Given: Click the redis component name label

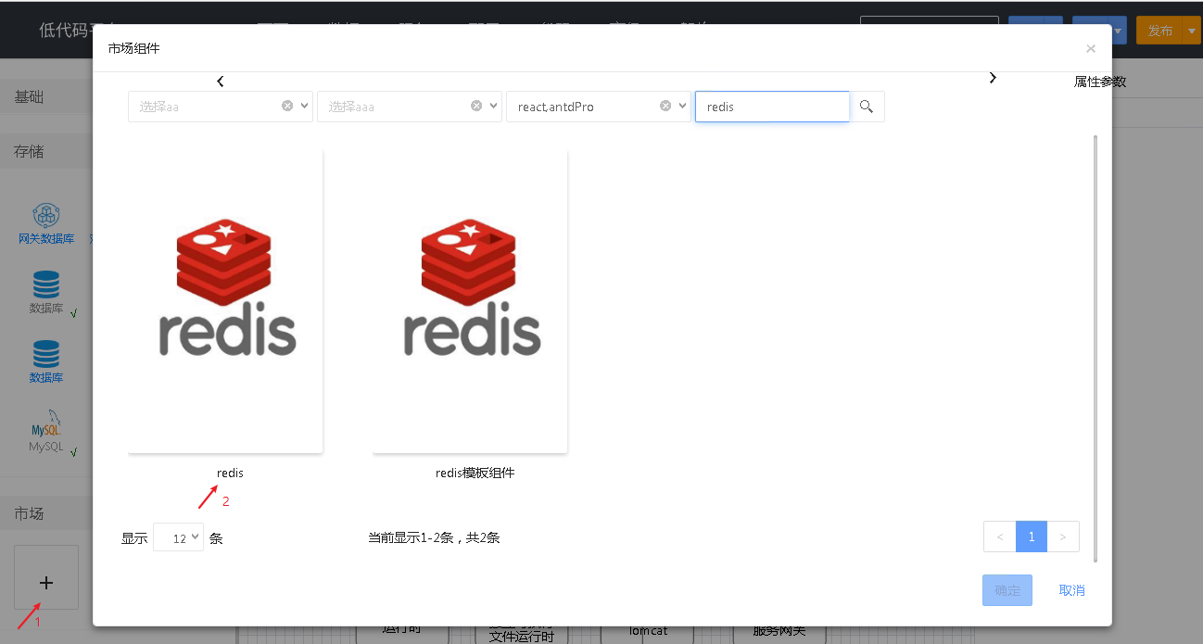Looking at the screenshot, I should [230, 473].
